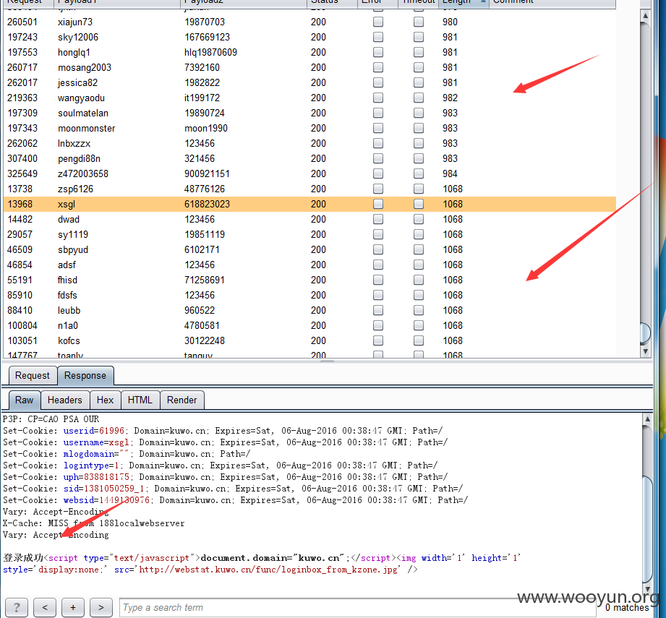This screenshot has width=666, height=618.
Task: Click the X-Cache header line
Action: (94, 523)
